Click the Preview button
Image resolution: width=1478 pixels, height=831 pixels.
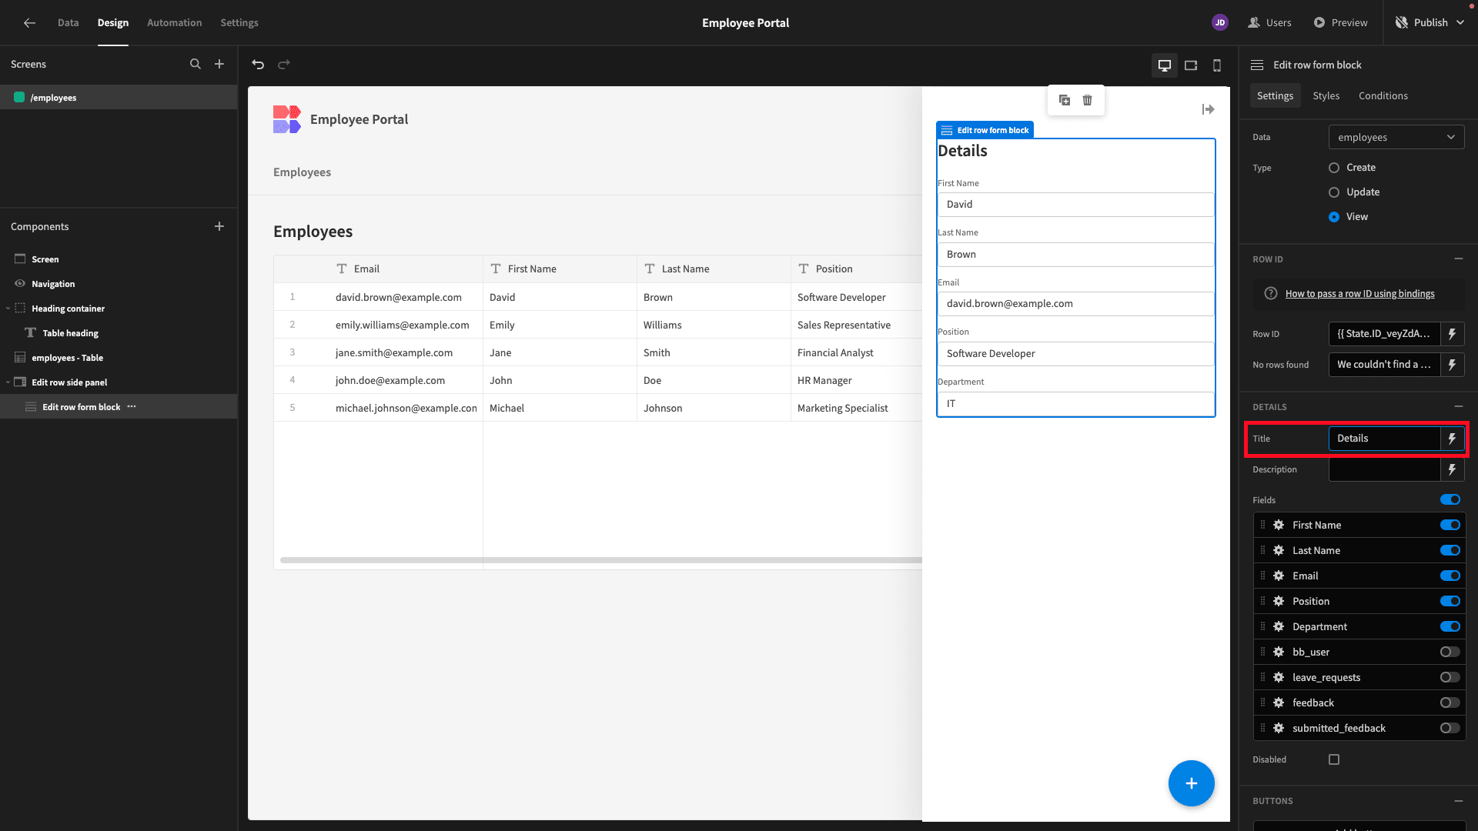(1340, 23)
